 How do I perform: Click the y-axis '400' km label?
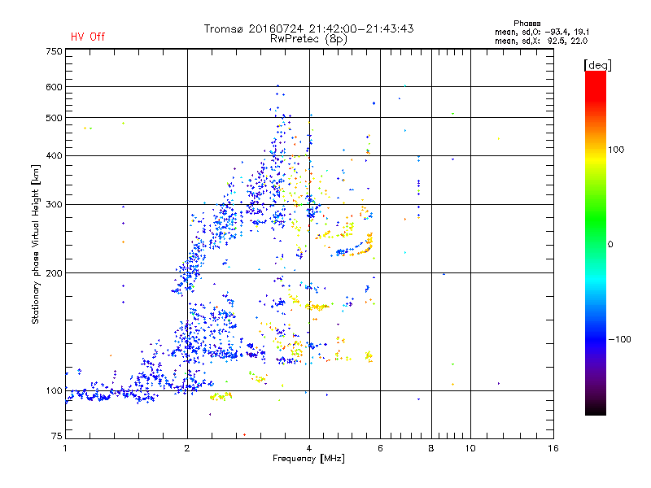pyautogui.click(x=54, y=155)
